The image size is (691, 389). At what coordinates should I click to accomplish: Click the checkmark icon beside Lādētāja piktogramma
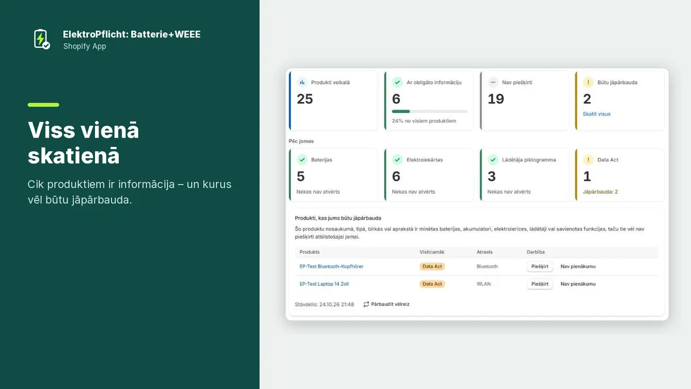[x=493, y=160]
